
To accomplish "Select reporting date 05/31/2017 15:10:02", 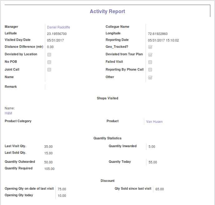I will tap(163, 40).
